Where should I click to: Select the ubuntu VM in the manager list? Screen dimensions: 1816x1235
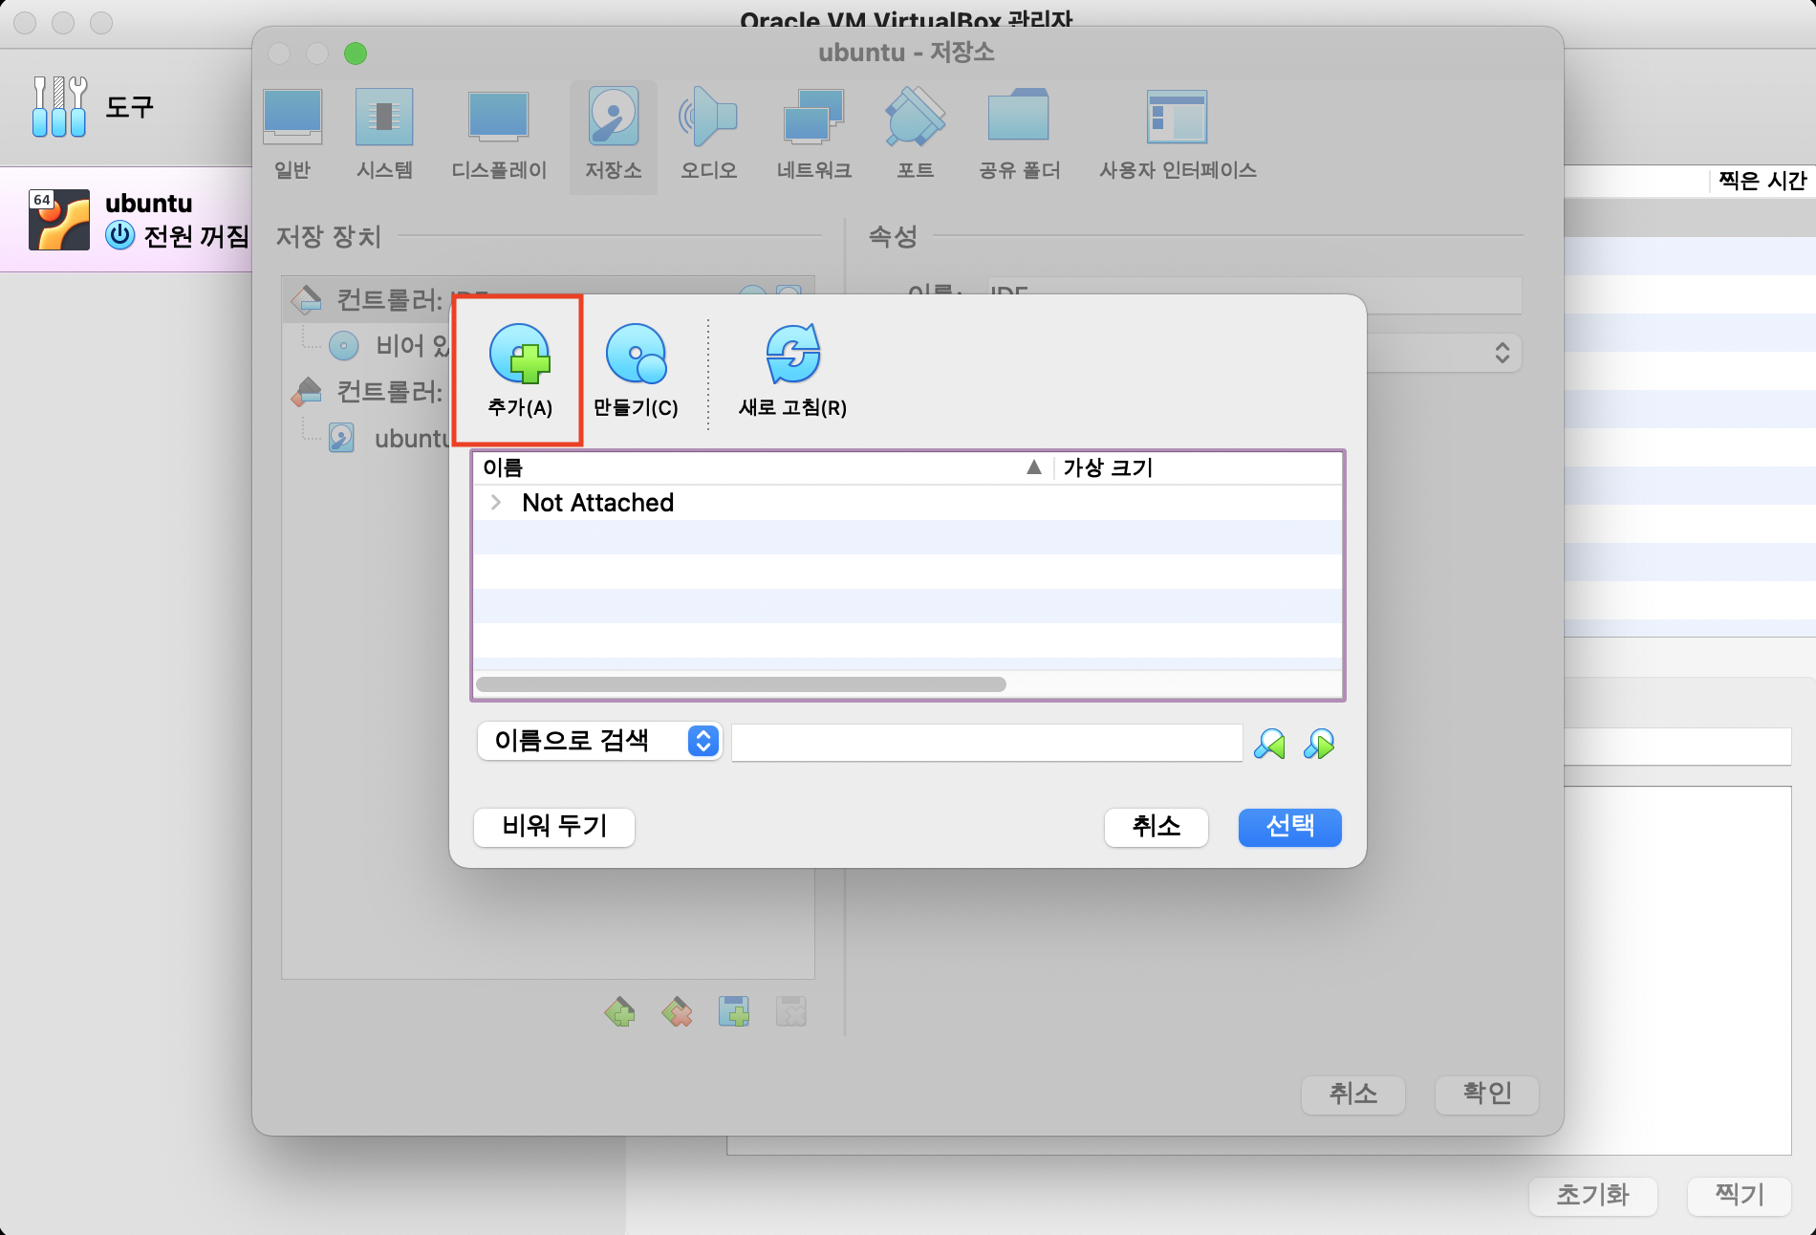pyautogui.click(x=126, y=220)
